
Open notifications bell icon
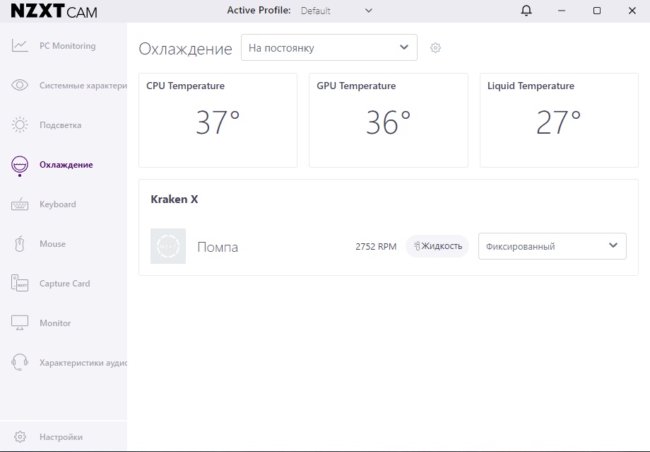(x=526, y=11)
